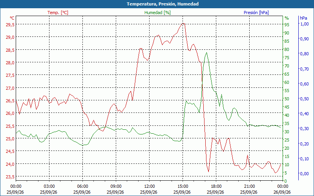The width and height of the screenshot is (314, 196).
Task: Click the title 'Temperatura, Presión, Humedad'
Action: coord(162,4)
